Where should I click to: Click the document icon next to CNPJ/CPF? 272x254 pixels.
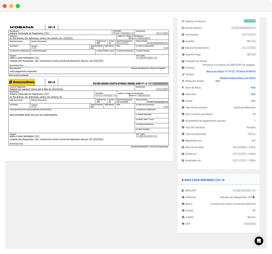click(182, 190)
